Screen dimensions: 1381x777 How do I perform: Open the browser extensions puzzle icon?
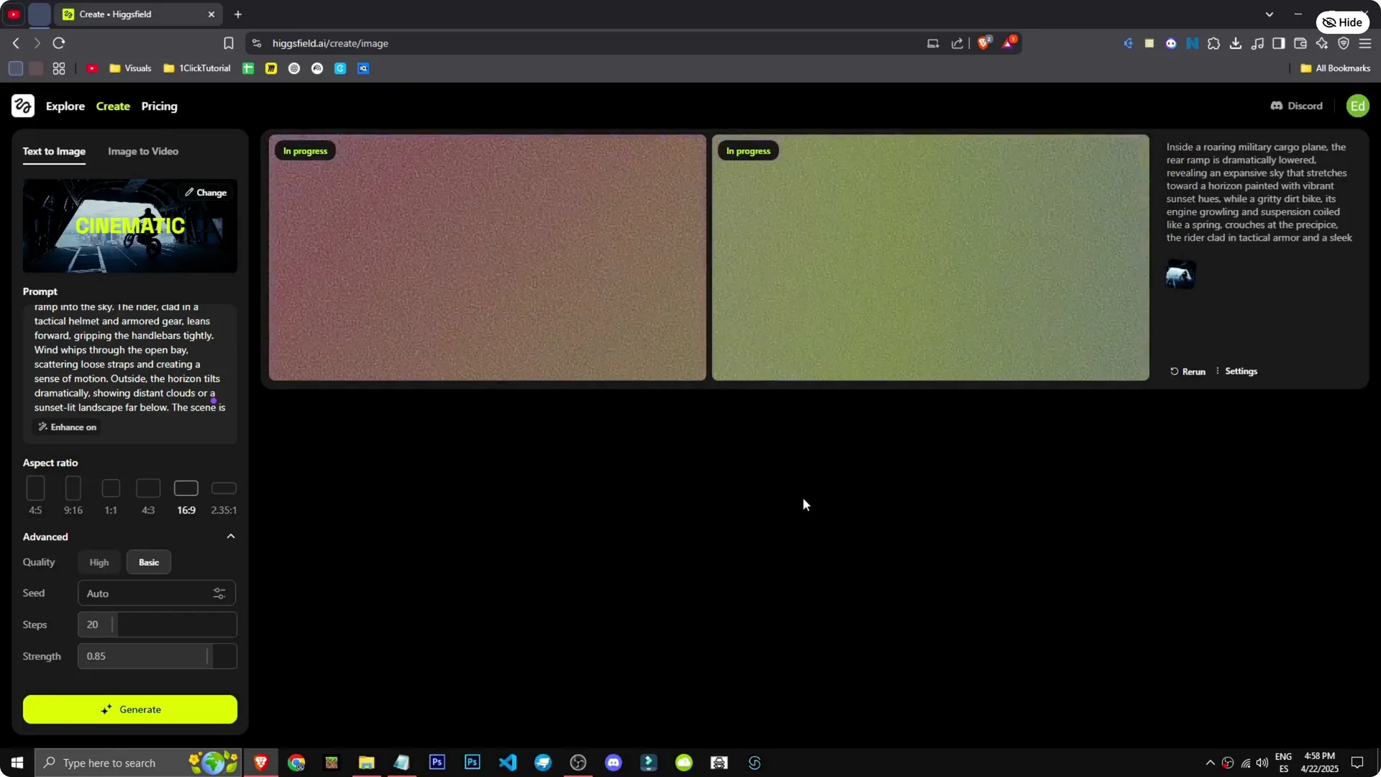click(1214, 43)
